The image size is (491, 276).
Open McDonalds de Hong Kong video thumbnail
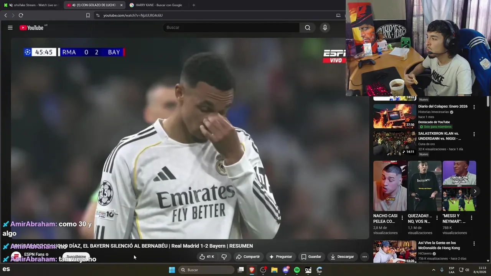pos(395,251)
